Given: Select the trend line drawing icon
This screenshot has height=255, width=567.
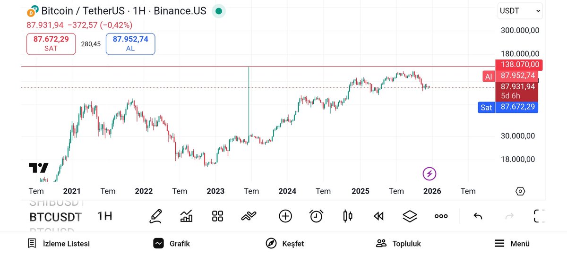Looking at the screenshot, I should tap(249, 216).
